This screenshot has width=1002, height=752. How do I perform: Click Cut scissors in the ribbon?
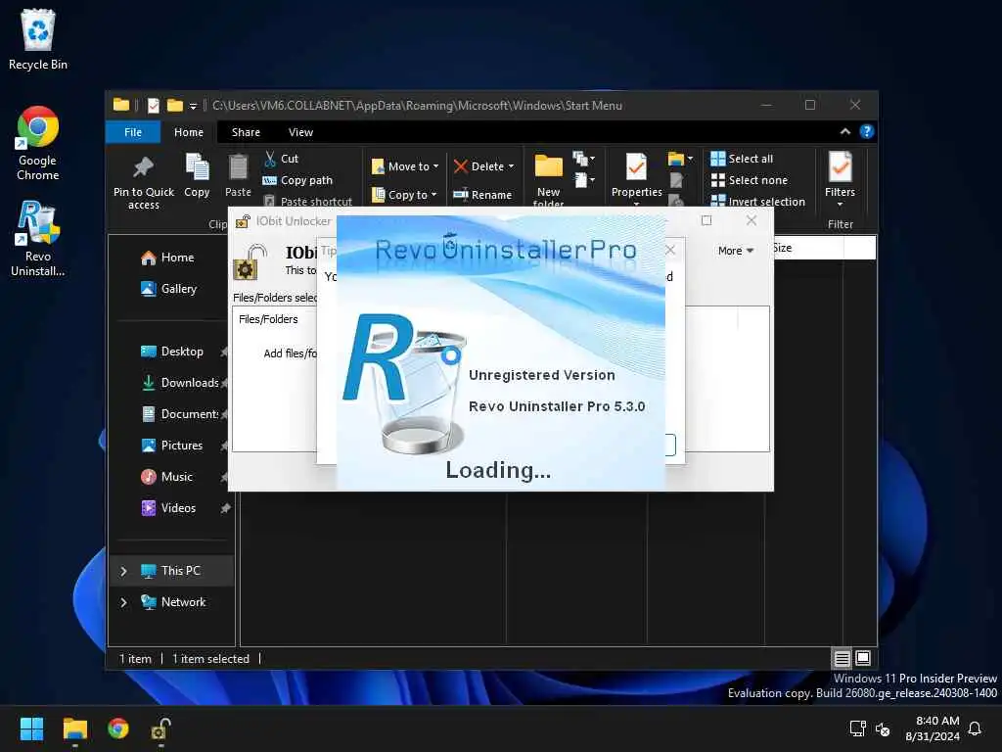coord(281,159)
